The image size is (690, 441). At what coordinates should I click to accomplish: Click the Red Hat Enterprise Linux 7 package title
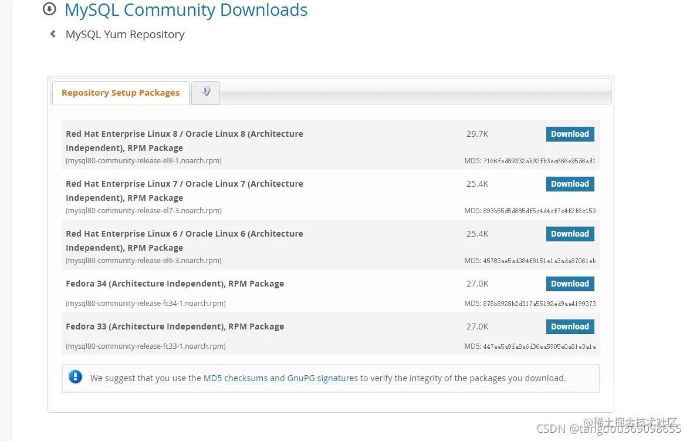click(184, 191)
